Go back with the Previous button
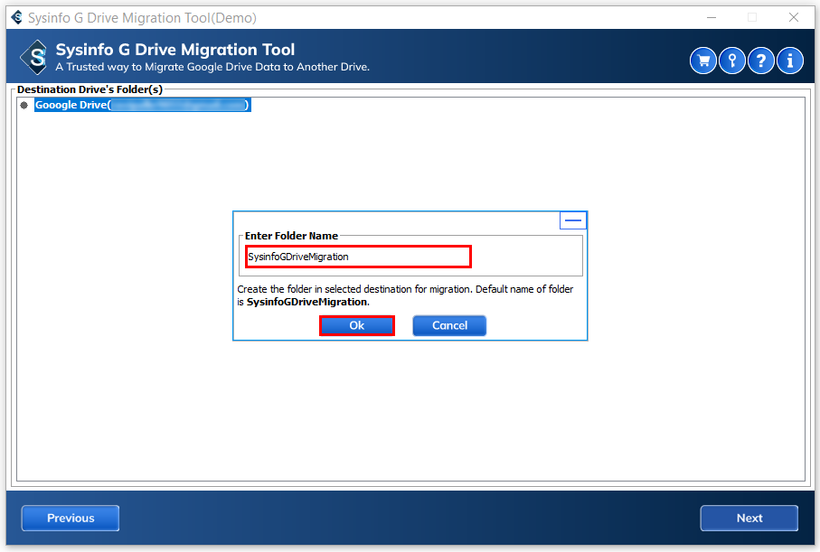Viewport: 820px width, 552px height. point(71,518)
